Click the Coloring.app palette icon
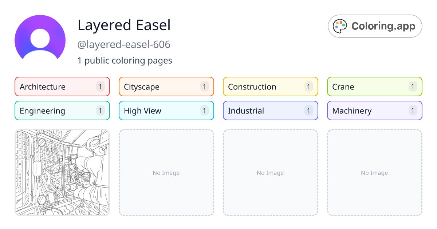 (x=340, y=26)
